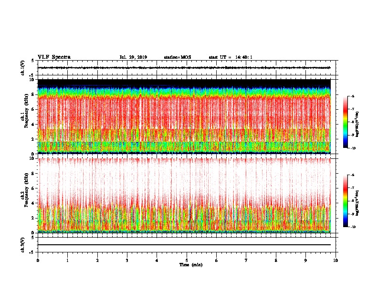Select the date text "Jul. 29, 2019"

click(x=133, y=57)
